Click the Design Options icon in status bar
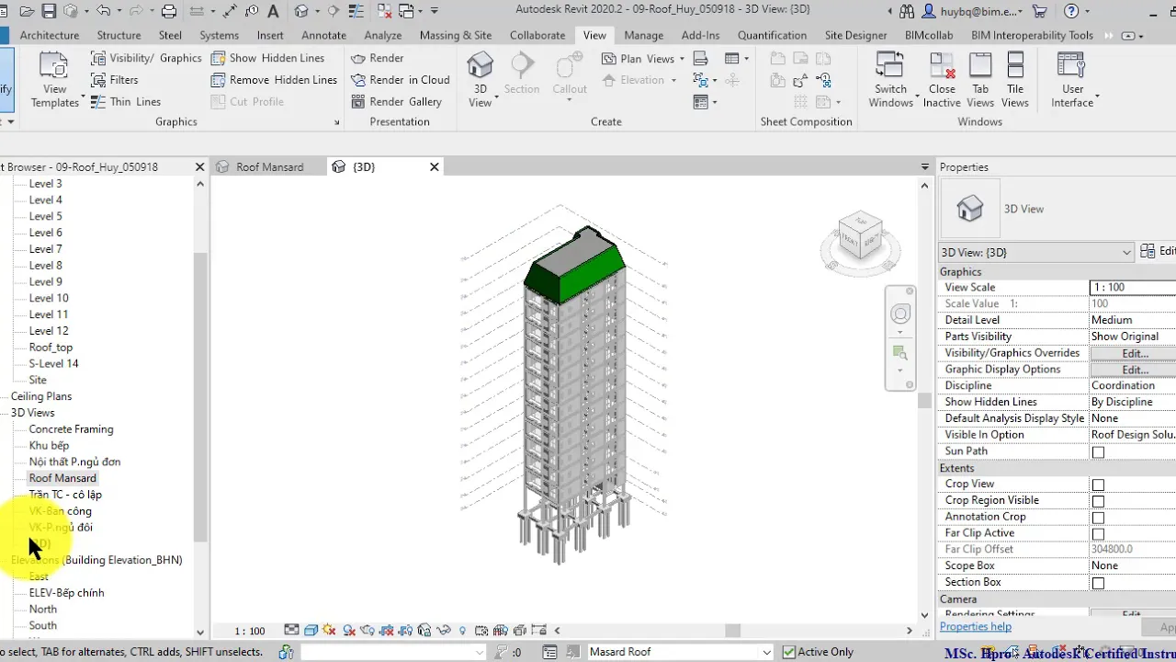1176x662 pixels. (549, 652)
